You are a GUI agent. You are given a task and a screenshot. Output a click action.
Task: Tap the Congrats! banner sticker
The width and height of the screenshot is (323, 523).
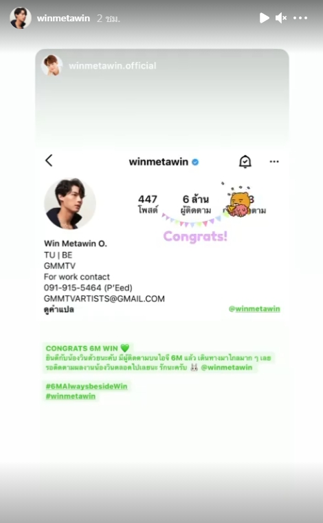[194, 229]
